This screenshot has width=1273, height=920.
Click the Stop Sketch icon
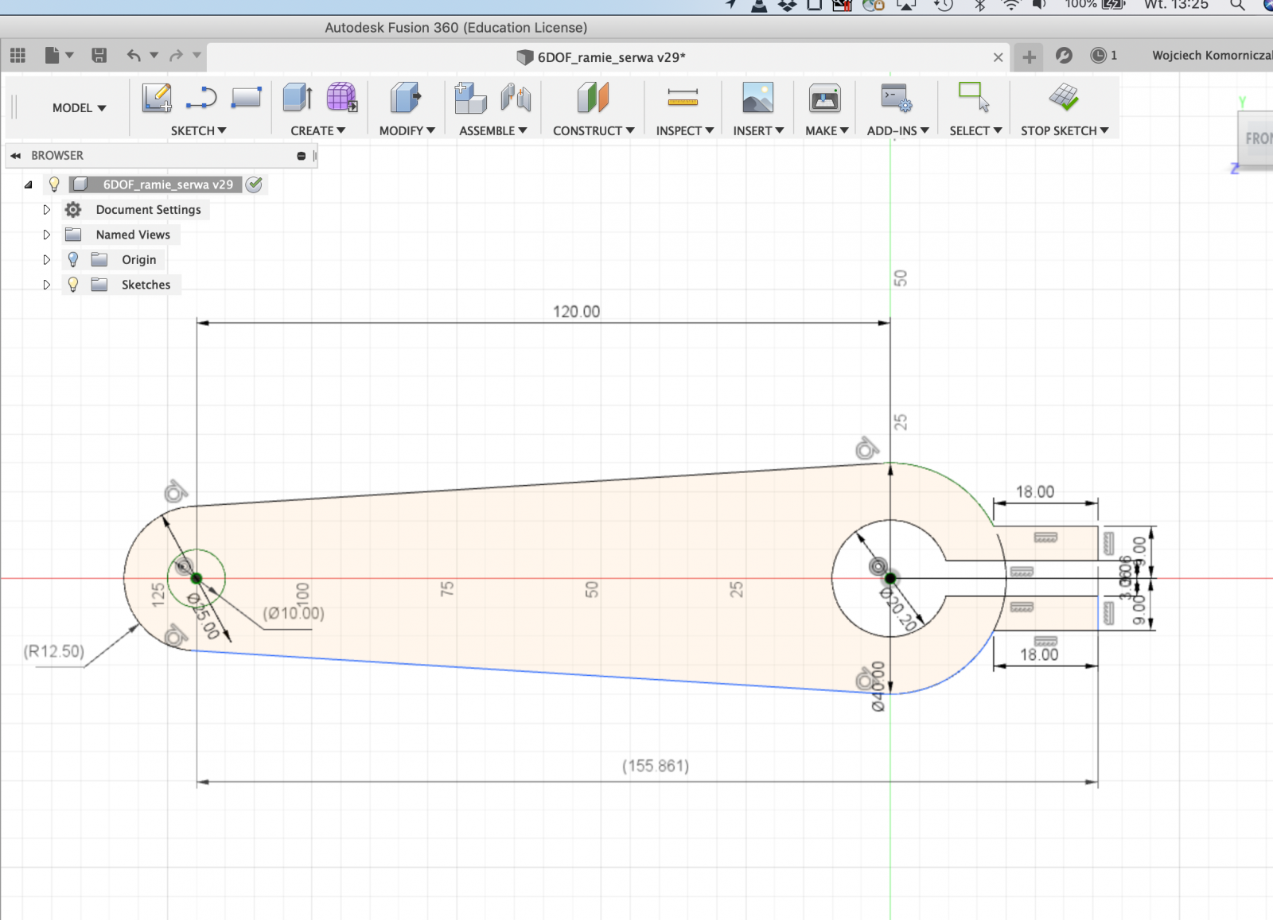1063,98
